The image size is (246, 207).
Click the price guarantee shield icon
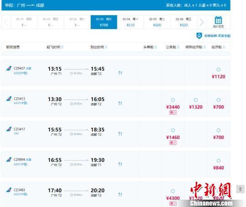pyautogui.click(x=199, y=36)
